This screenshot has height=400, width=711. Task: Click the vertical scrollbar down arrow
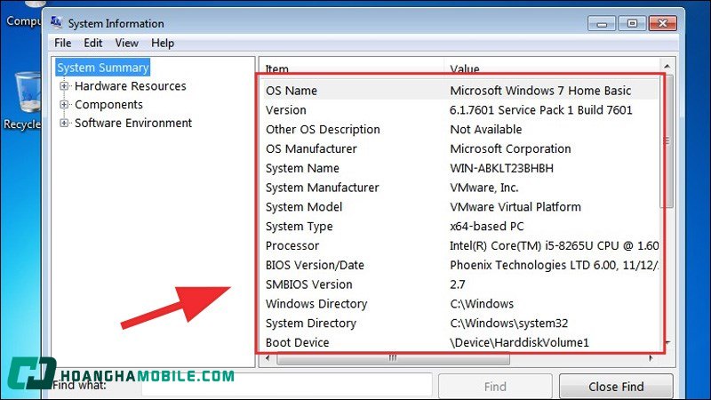pos(667,343)
